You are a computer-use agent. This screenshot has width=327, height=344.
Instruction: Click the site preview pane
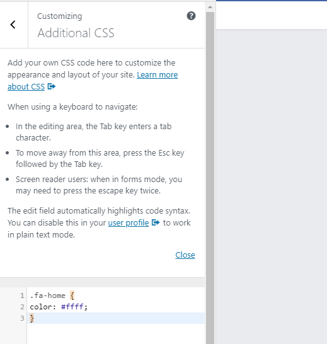pos(272,186)
